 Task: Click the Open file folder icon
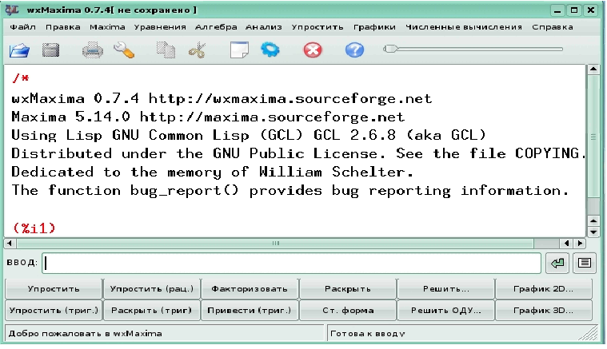pyautogui.click(x=19, y=50)
